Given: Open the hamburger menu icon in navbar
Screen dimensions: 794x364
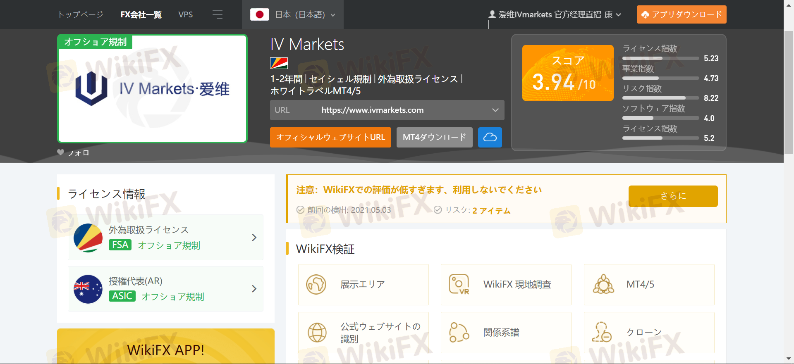Looking at the screenshot, I should point(218,14).
